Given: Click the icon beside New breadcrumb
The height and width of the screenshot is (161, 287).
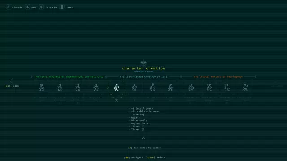Looking at the screenshot, I should [28, 7].
